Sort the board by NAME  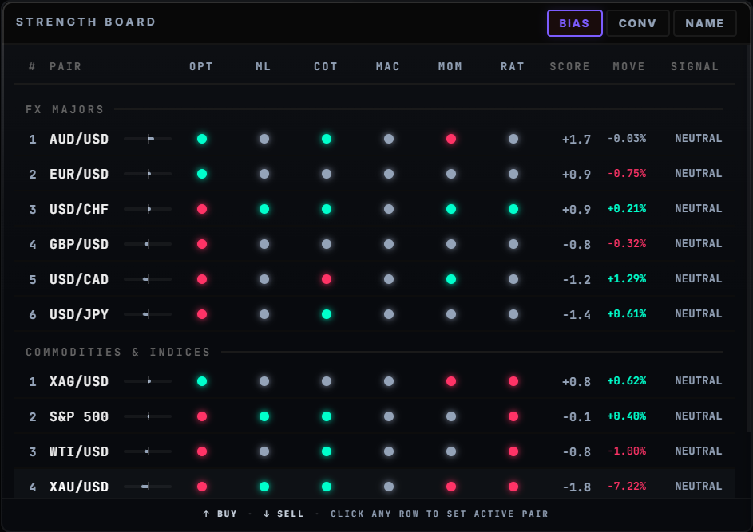tap(704, 23)
